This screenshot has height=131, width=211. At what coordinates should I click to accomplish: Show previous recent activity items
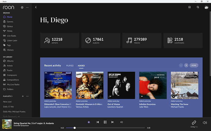[x=181, y=65]
